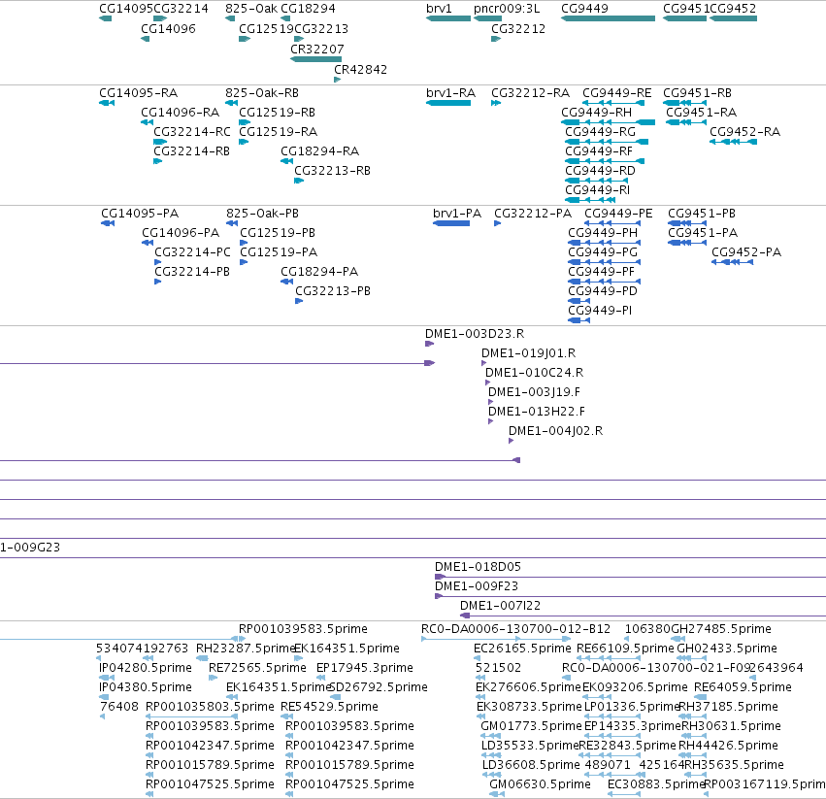Click the CG9449-RG transcript glyph
Screen dimensions: 826x799
[607, 142]
